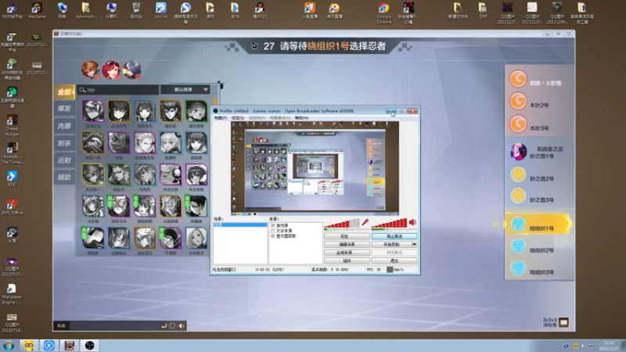Toggle the 显示器获取 source checkbox
The height and width of the screenshot is (352, 626).
click(272, 236)
